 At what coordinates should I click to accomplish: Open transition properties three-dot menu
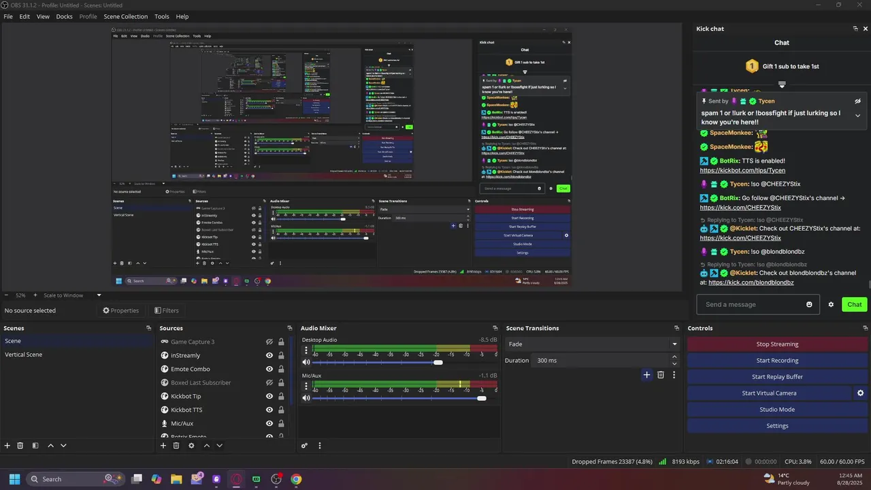[674, 375]
